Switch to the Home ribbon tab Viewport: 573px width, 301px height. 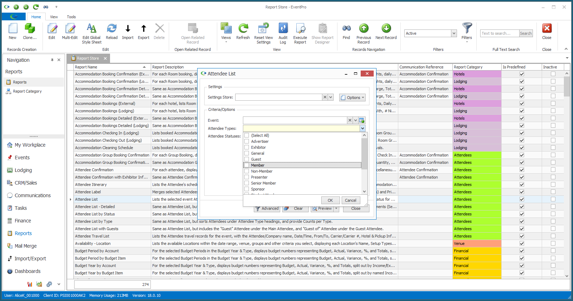coord(36,17)
